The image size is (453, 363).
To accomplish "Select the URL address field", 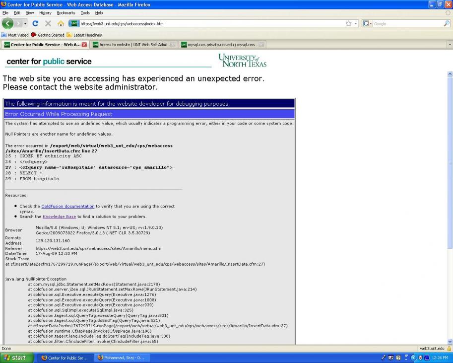I will tap(212, 23).
